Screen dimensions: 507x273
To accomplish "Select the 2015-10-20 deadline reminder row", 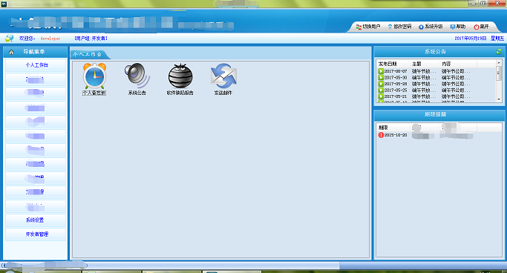I will pyautogui.click(x=439, y=135).
